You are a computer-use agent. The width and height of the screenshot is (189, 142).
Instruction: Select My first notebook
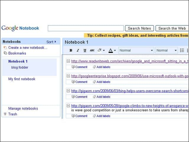(x=22, y=79)
